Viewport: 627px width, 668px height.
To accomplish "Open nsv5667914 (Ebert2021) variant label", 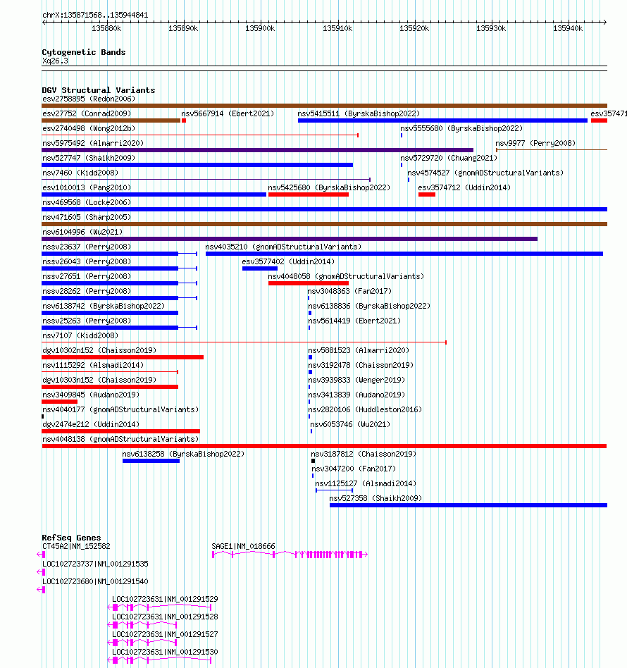I will [x=228, y=113].
